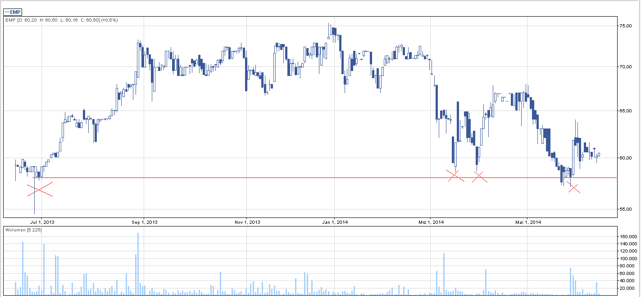Click the 55,00 price axis label
The width and height of the screenshot is (641, 297).
[x=626, y=209]
